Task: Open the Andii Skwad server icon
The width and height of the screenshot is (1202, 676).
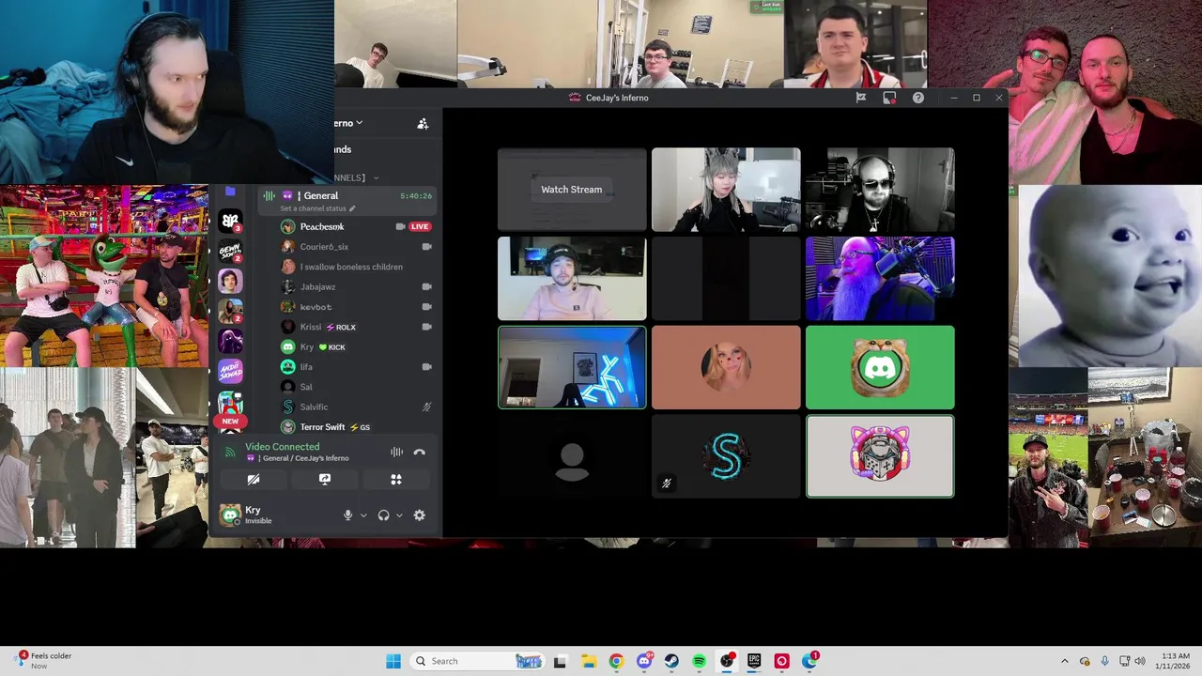Action: 230,371
